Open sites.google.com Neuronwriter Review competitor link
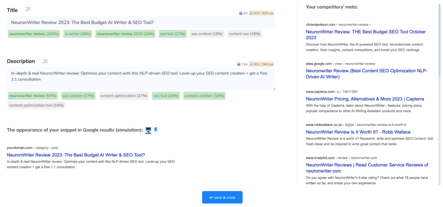The image size is (443, 207). pos(367,74)
